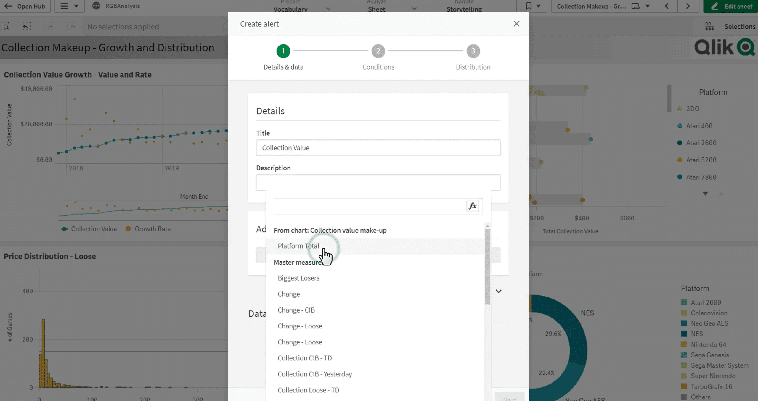
Task: Open the fx expression editor
Action: tap(472, 206)
